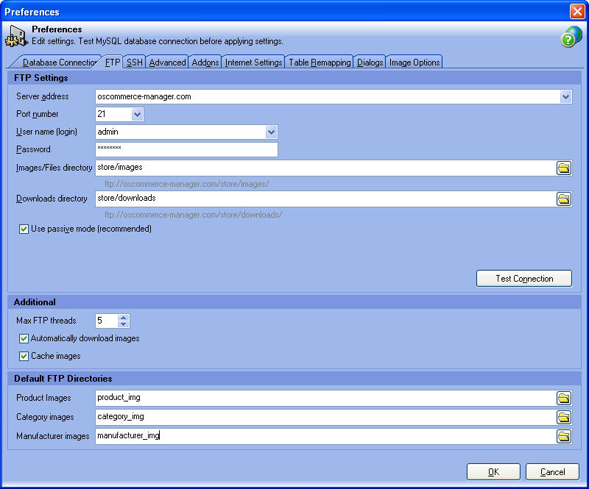Browse for Images/Files directory folder
Image resolution: width=589 pixels, height=489 pixels.
pos(564,168)
